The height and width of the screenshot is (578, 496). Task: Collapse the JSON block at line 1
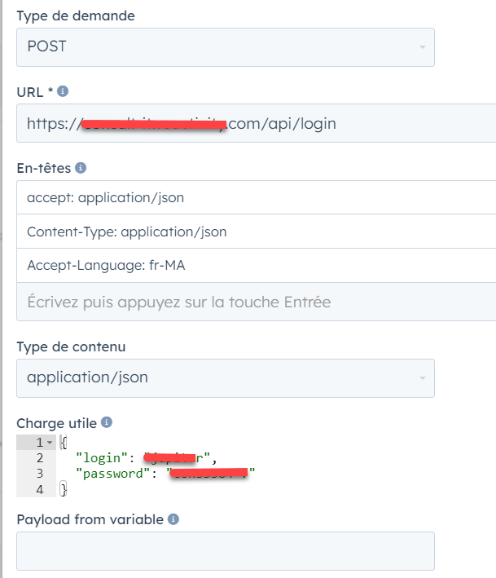coord(50,443)
